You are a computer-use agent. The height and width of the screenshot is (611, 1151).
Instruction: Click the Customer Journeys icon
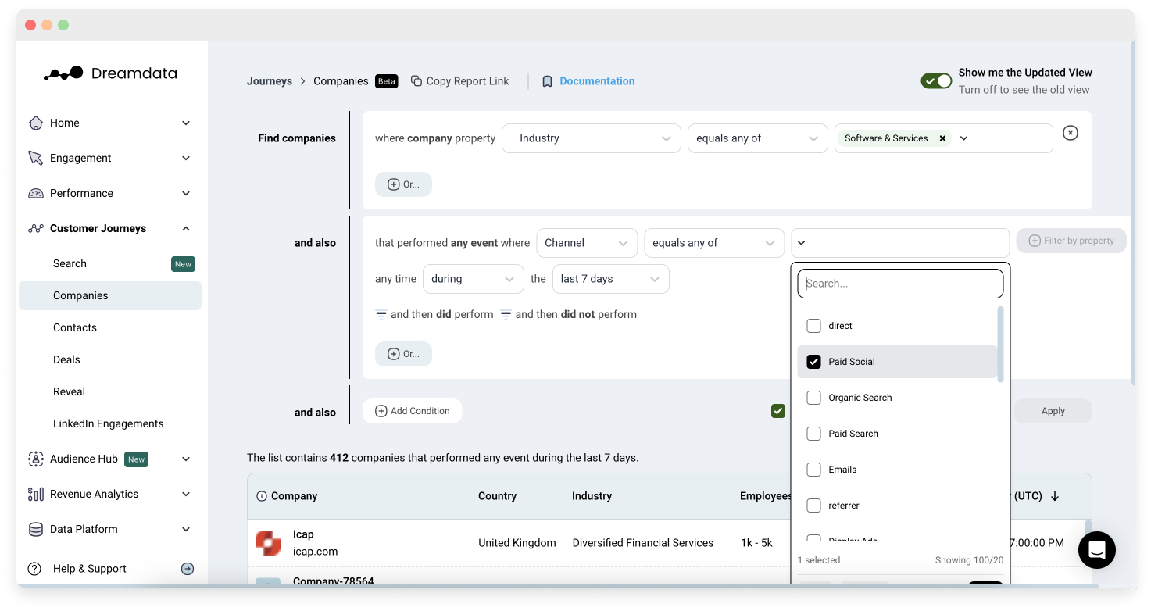(x=35, y=228)
